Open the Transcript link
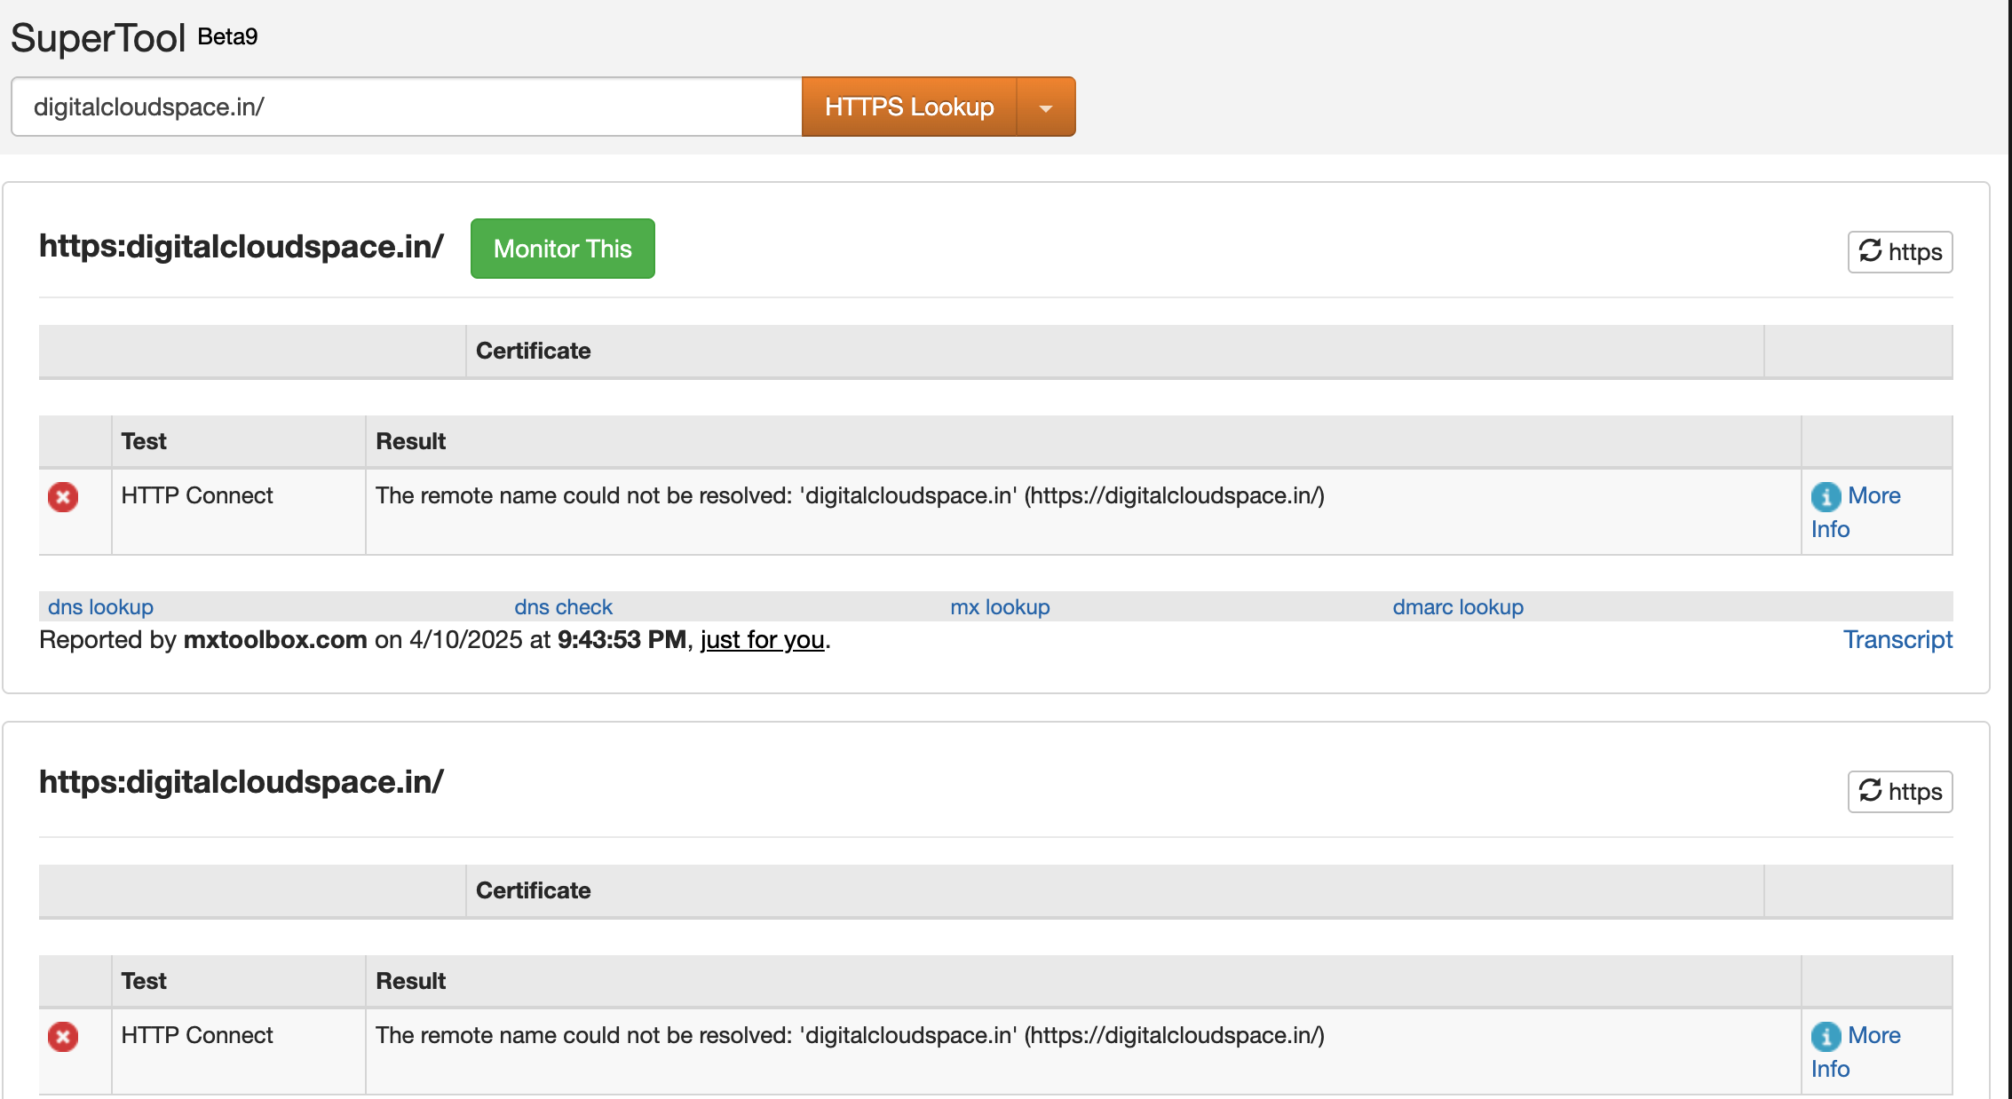Image resolution: width=2012 pixels, height=1099 pixels. coord(1897,639)
